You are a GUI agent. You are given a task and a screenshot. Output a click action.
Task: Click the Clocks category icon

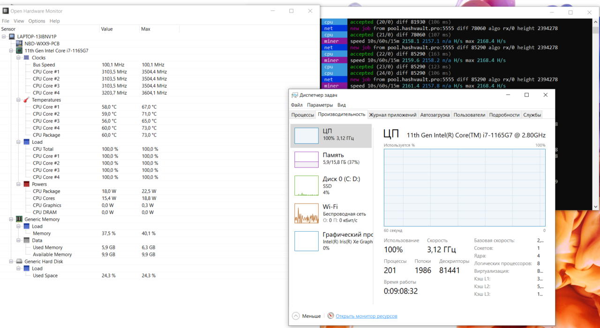[x=27, y=58]
